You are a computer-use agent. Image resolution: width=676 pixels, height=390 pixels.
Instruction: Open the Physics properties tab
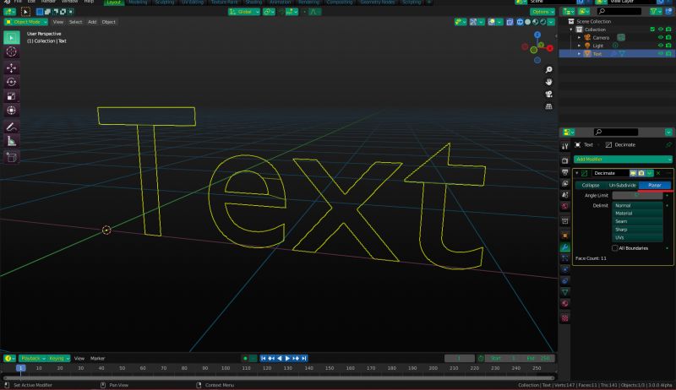(x=564, y=269)
